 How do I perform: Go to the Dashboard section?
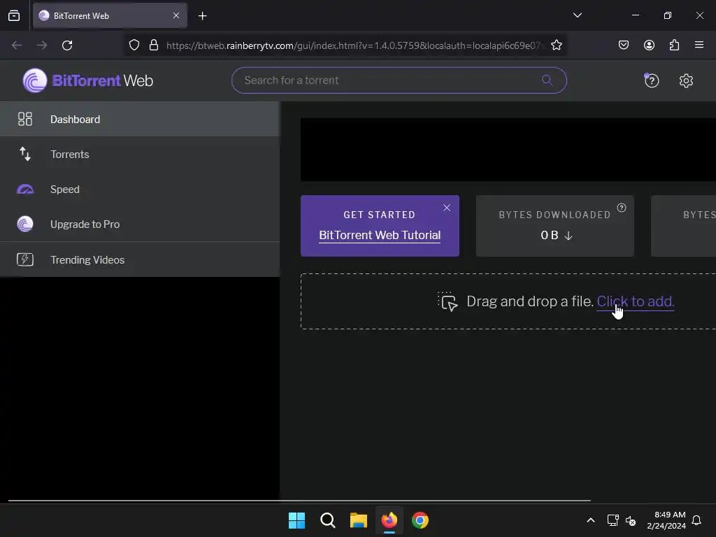(140, 119)
